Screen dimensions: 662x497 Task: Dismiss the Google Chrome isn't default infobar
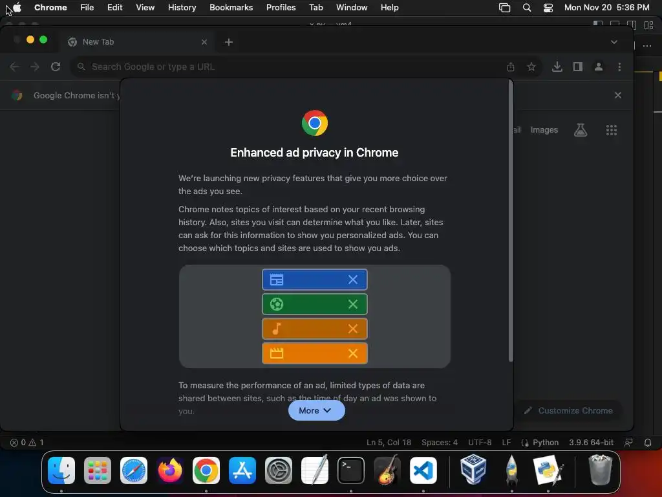coord(617,95)
